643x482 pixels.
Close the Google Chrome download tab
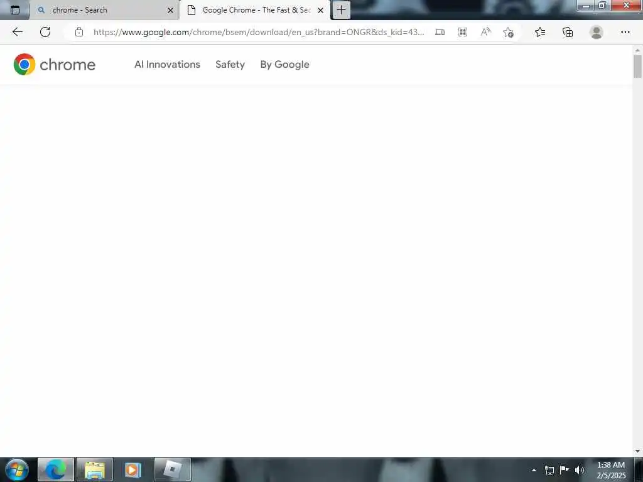pos(321,10)
